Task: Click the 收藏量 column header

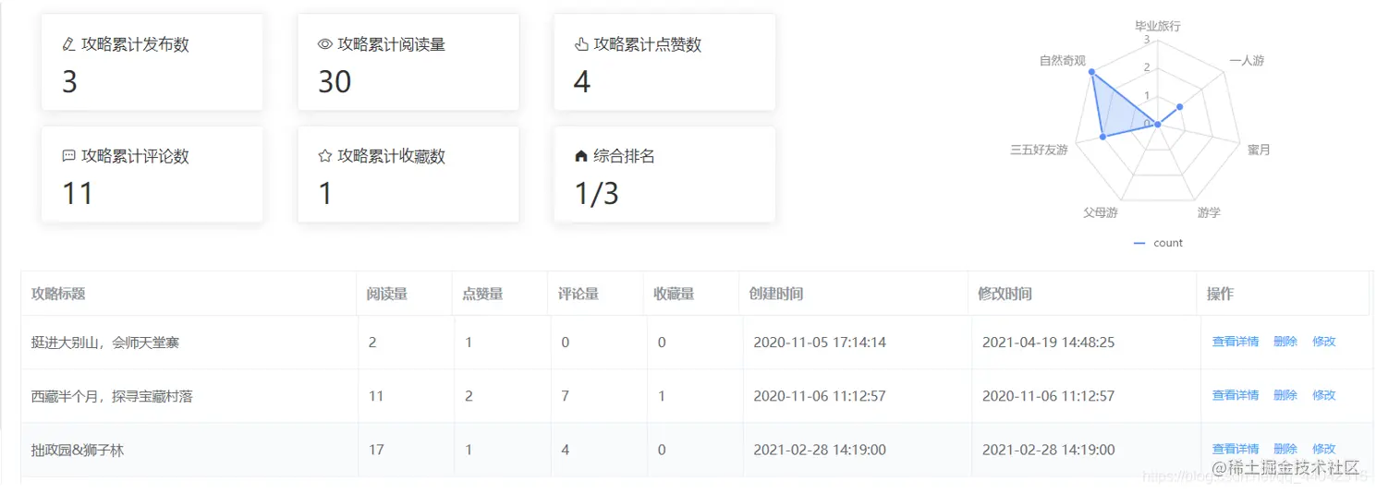Action: coord(691,294)
